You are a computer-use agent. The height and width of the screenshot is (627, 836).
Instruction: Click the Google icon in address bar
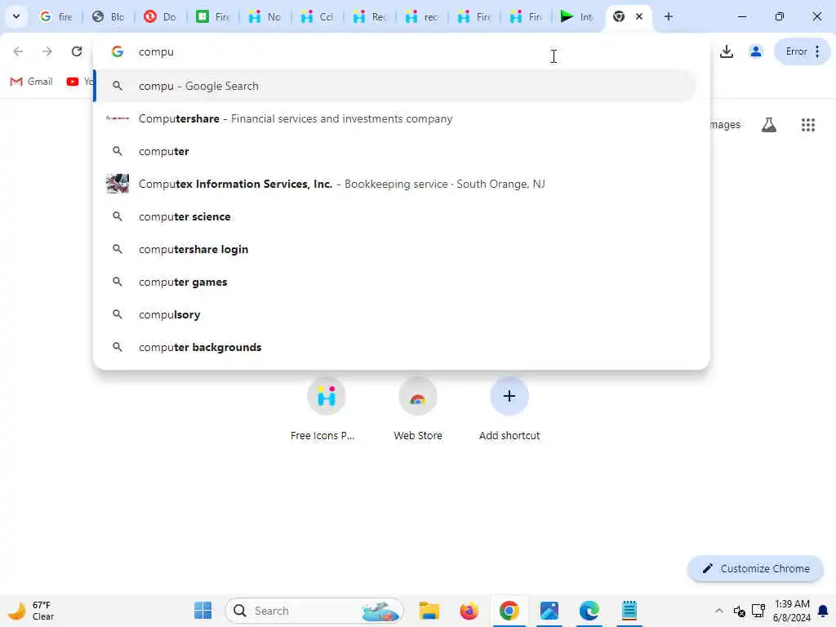click(x=118, y=51)
